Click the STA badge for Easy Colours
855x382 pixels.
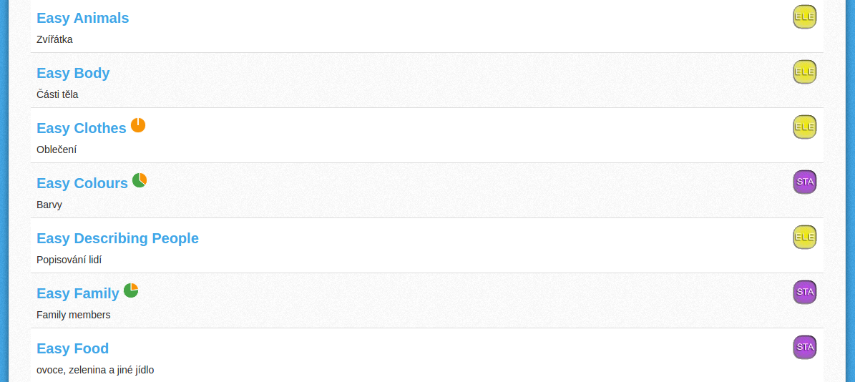(x=804, y=182)
